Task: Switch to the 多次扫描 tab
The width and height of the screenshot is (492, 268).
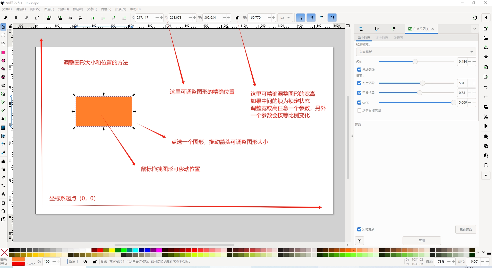Action: (382, 38)
